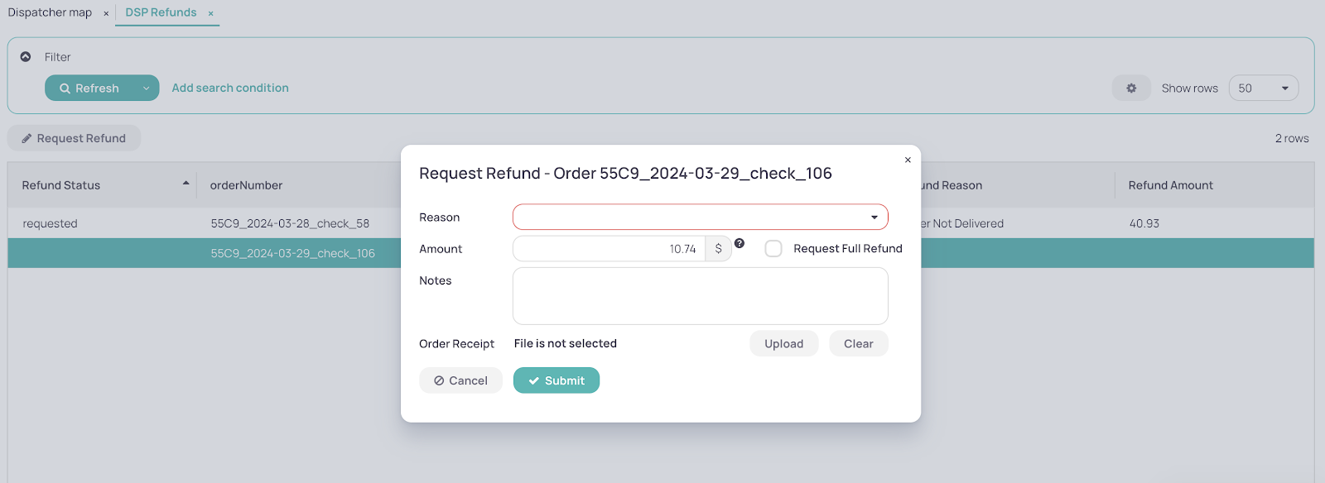Click Add search condition link

click(230, 88)
